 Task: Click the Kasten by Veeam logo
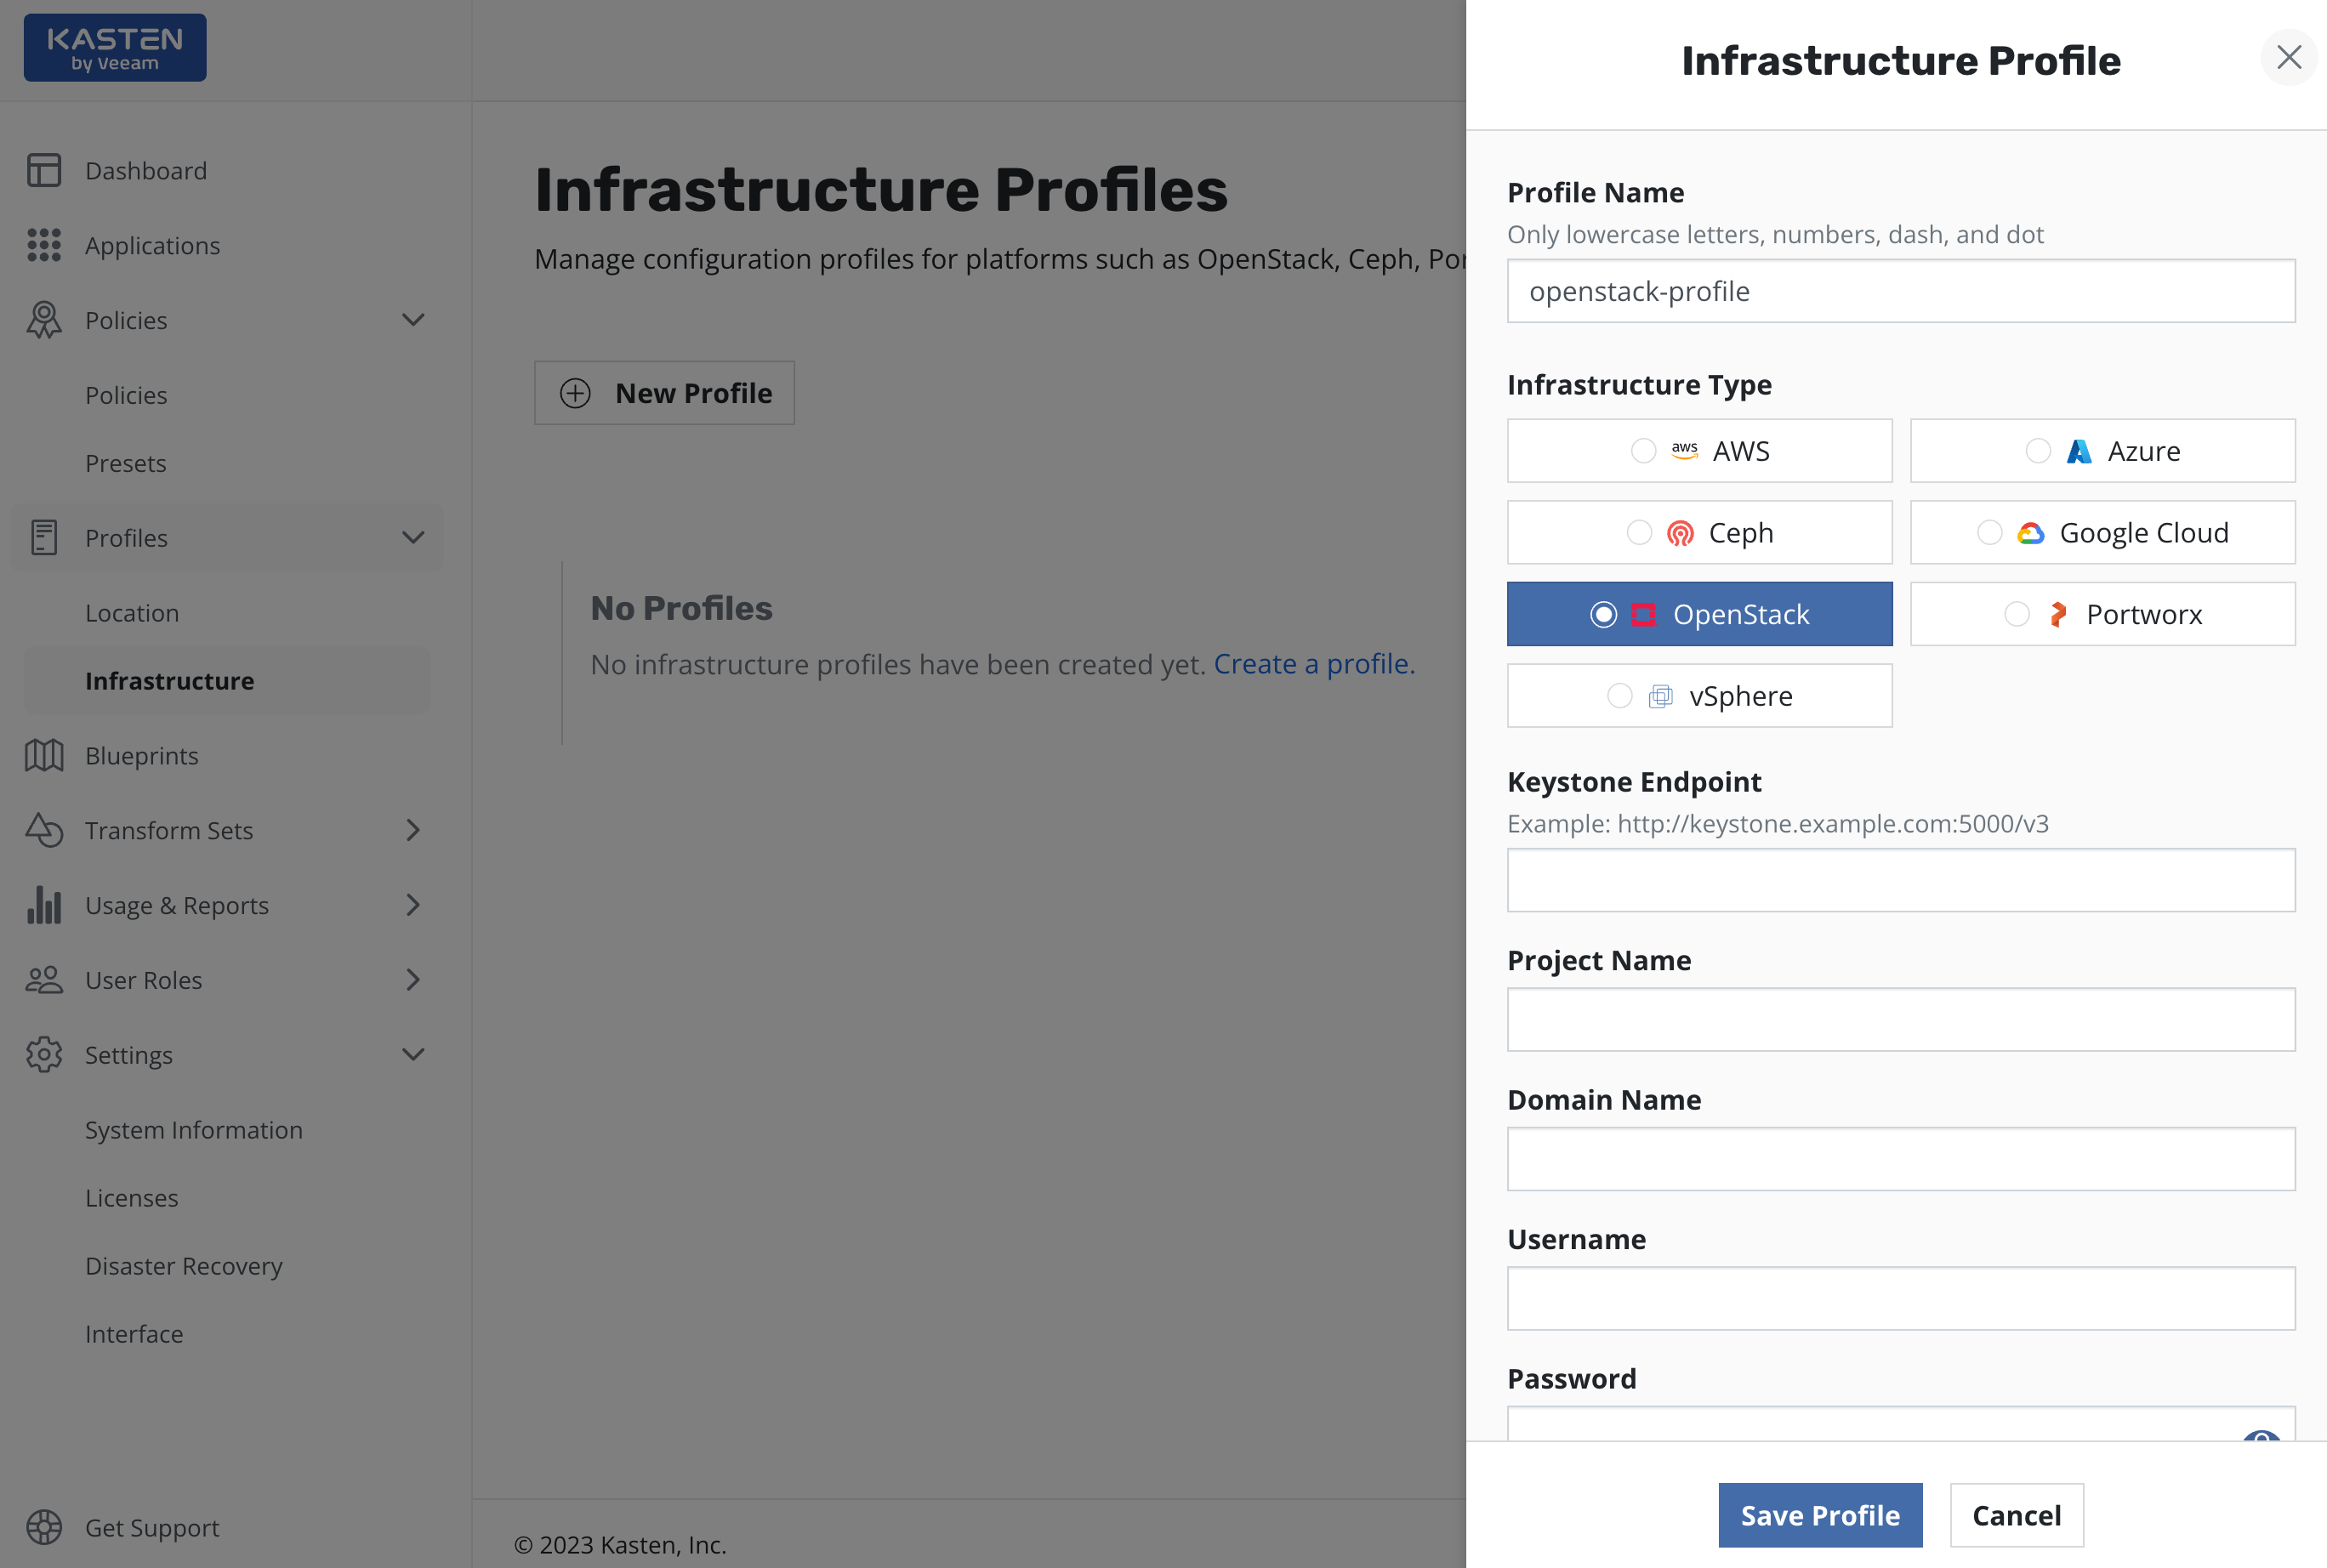[115, 48]
